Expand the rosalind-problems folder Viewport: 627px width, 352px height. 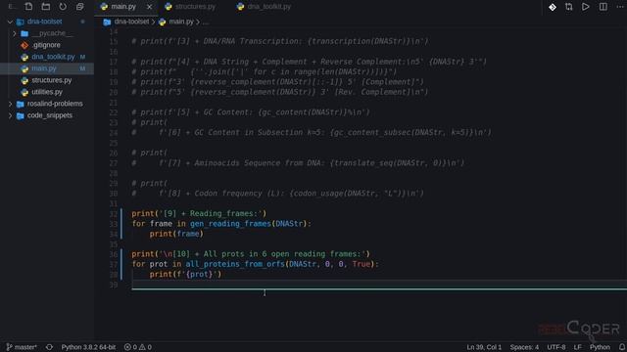pos(10,104)
